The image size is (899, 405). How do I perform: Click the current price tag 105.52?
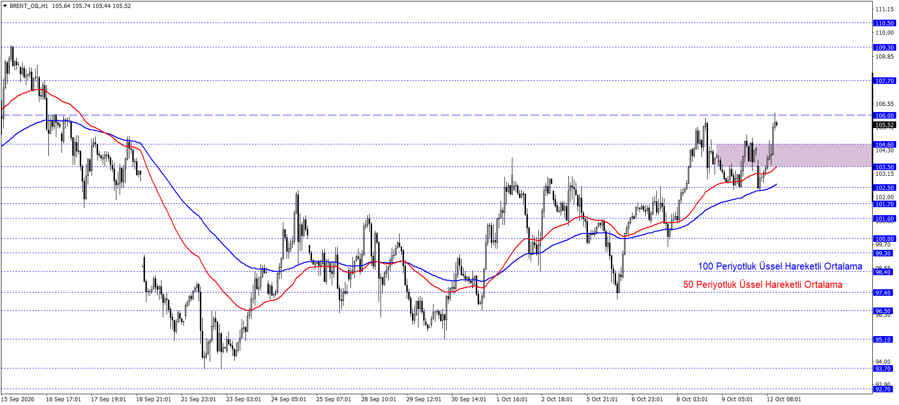pos(884,125)
